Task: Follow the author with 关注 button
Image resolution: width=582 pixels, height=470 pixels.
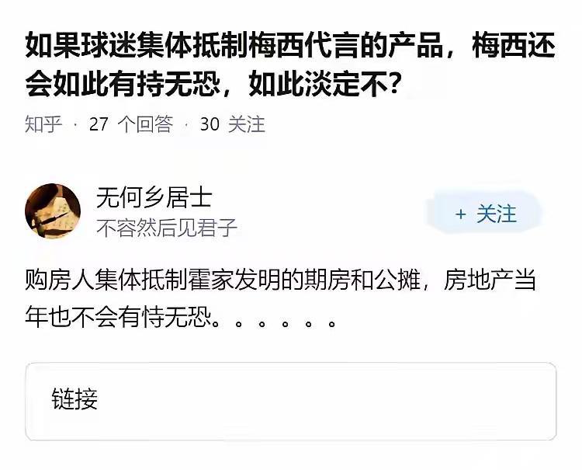Action: [485, 214]
